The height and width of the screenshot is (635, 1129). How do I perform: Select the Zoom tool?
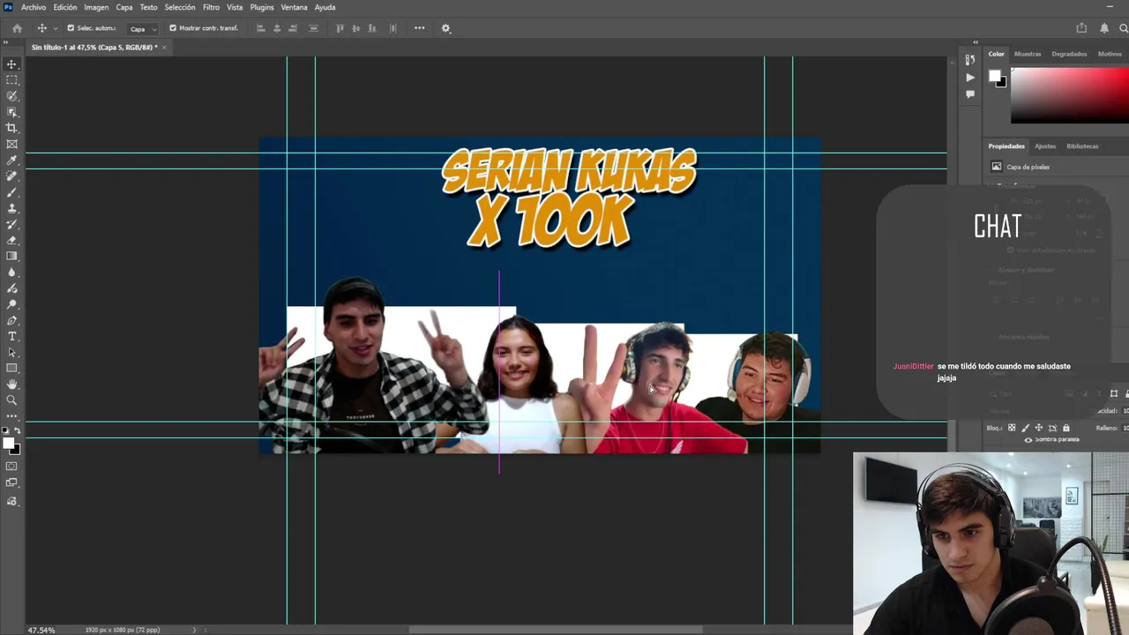click(x=11, y=400)
